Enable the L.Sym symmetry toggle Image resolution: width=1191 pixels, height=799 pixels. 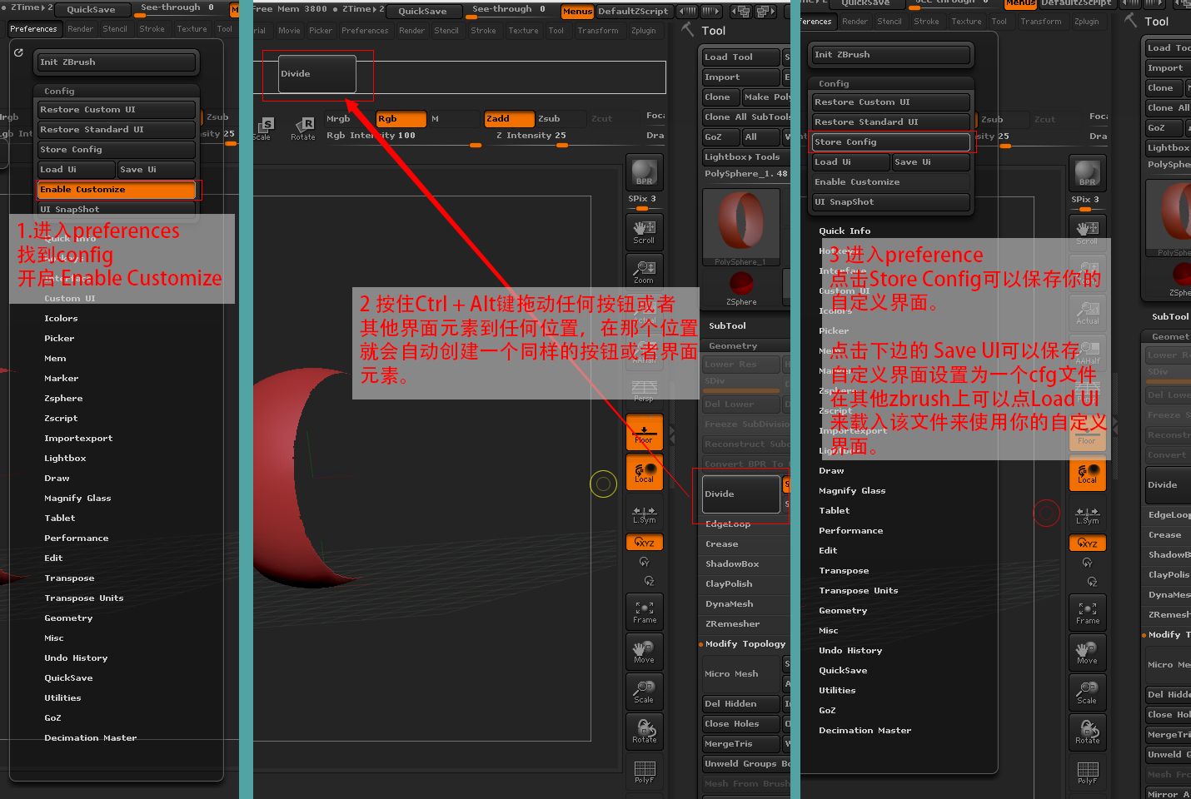pyautogui.click(x=644, y=516)
